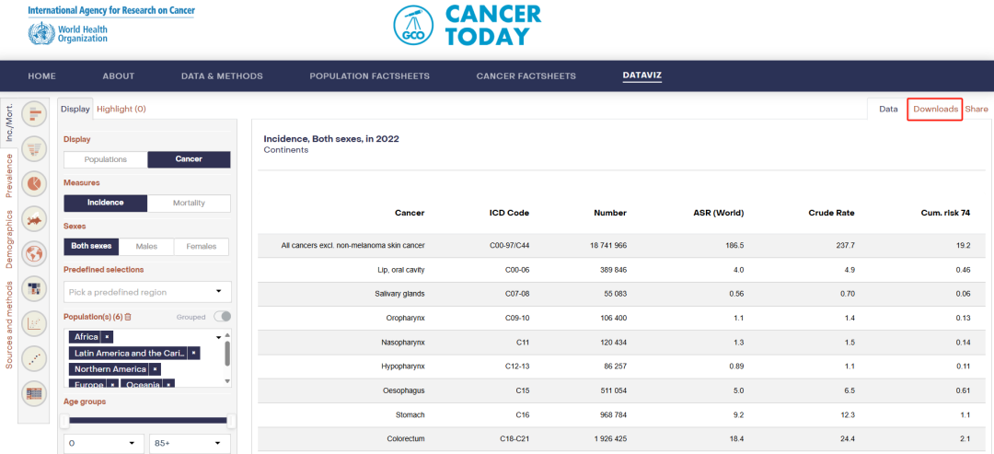Click the World Health Organization emblem
This screenshot has width=994, height=454.
(41, 33)
